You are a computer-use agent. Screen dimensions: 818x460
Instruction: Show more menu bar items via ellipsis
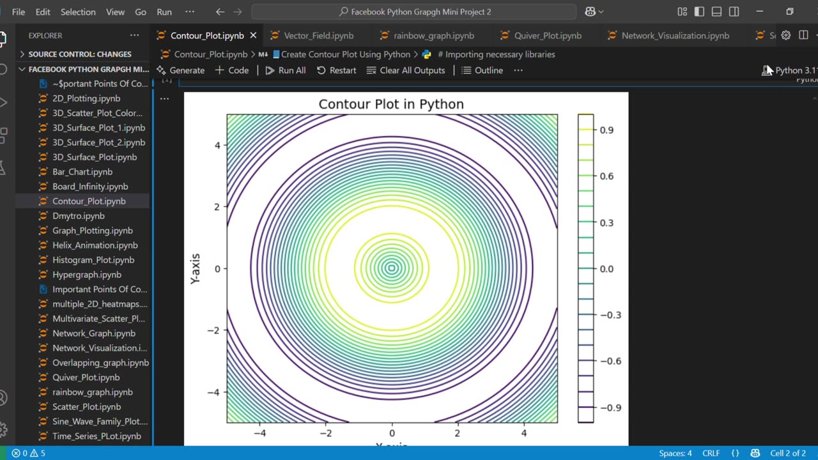tap(190, 11)
